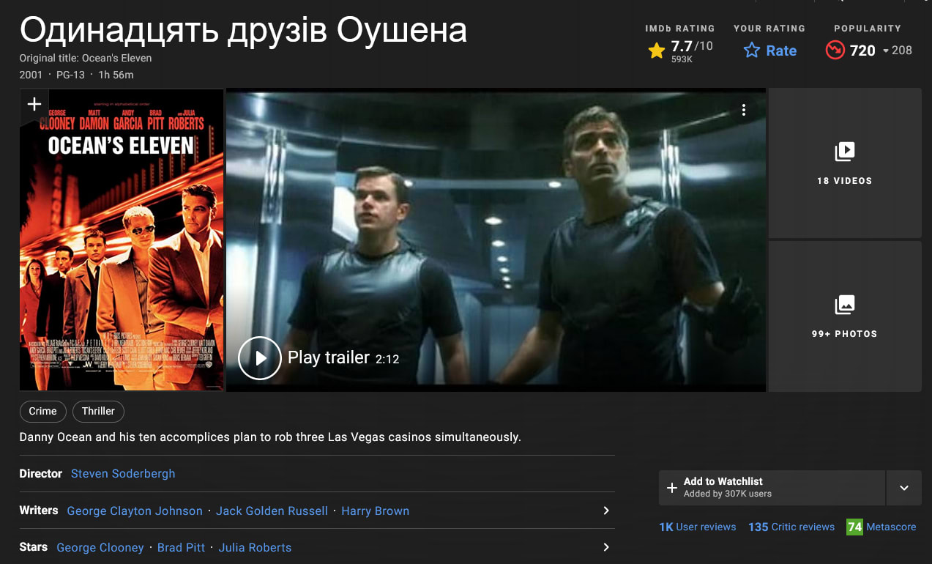The image size is (932, 564).
Task: Open the trailer's three-dot options menu
Action: pos(743,110)
